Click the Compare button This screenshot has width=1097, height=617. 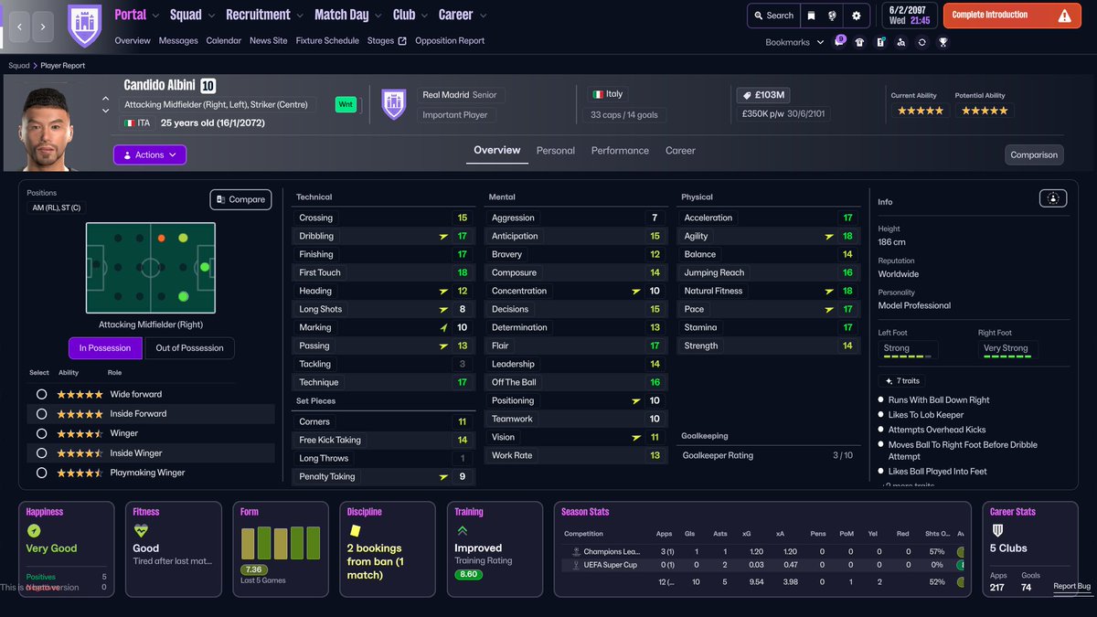240,199
